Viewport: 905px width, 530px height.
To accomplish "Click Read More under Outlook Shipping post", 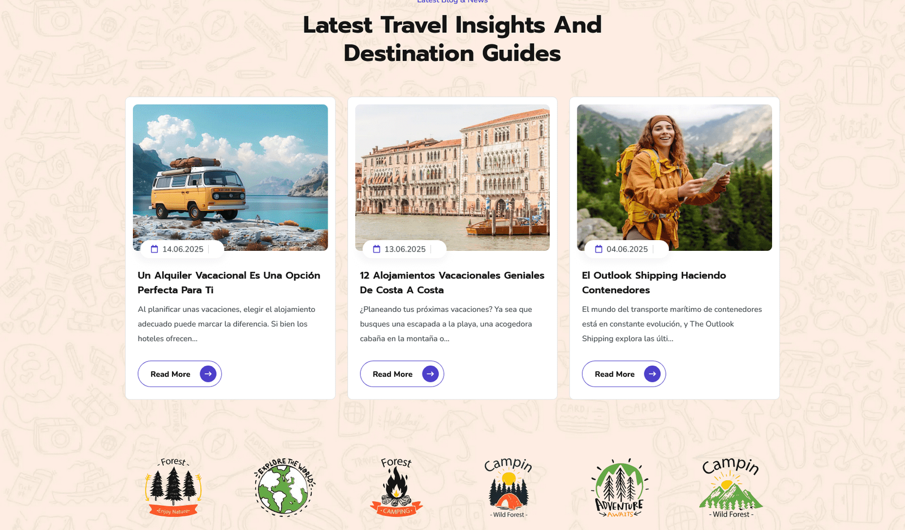I will [x=624, y=374].
